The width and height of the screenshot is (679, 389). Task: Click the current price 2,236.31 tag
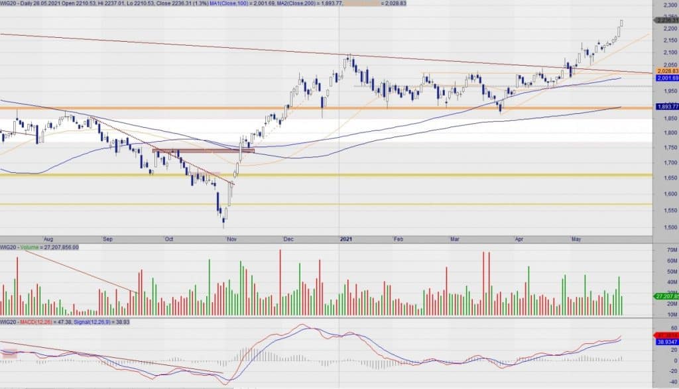666,20
